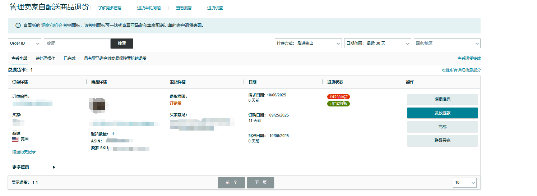
Task: Click the product thumbnail image
Action: coord(97,104)
